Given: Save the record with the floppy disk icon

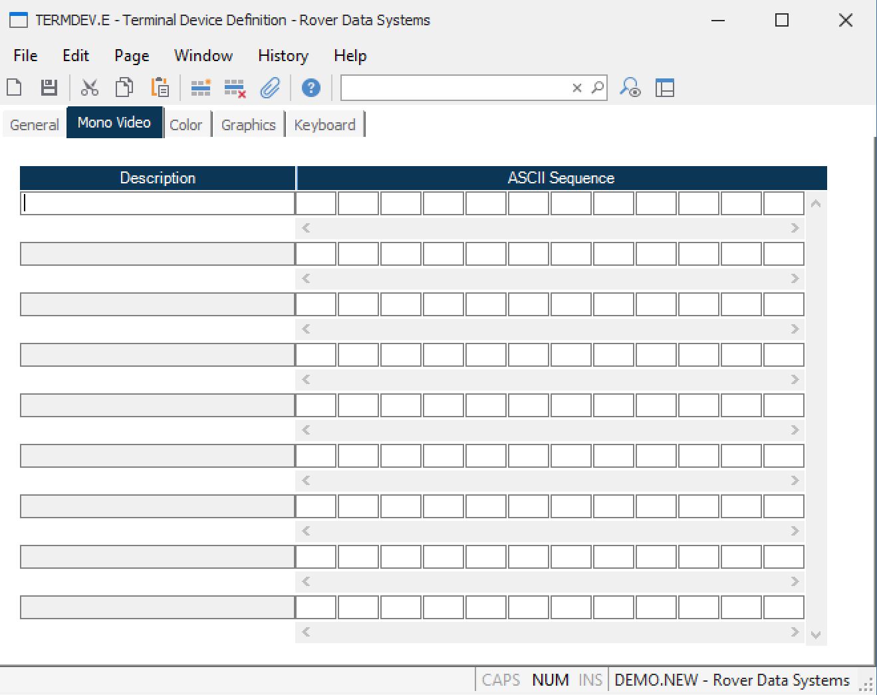Looking at the screenshot, I should point(49,88).
